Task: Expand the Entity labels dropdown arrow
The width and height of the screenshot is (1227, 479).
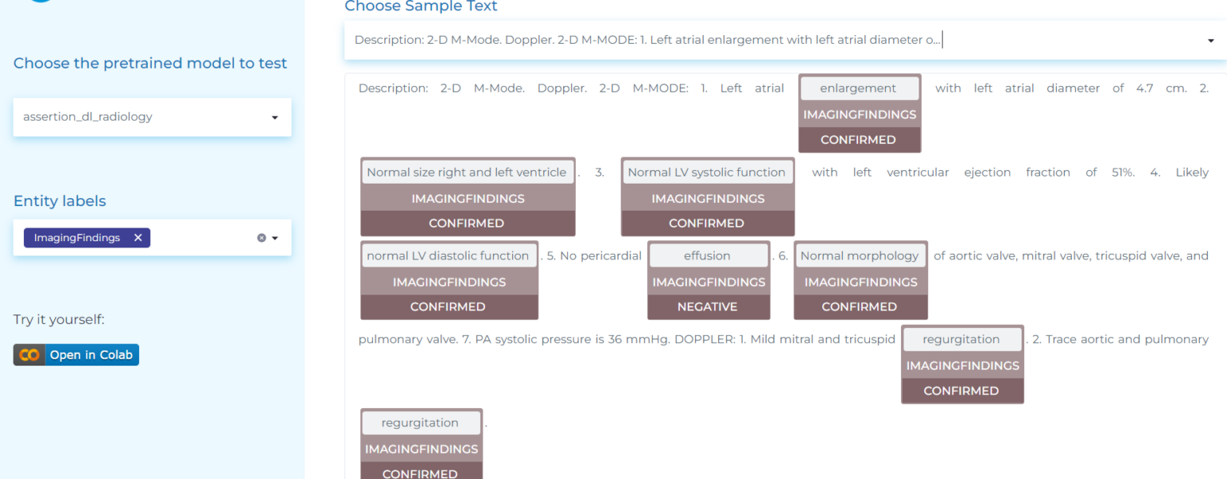Action: tap(275, 238)
